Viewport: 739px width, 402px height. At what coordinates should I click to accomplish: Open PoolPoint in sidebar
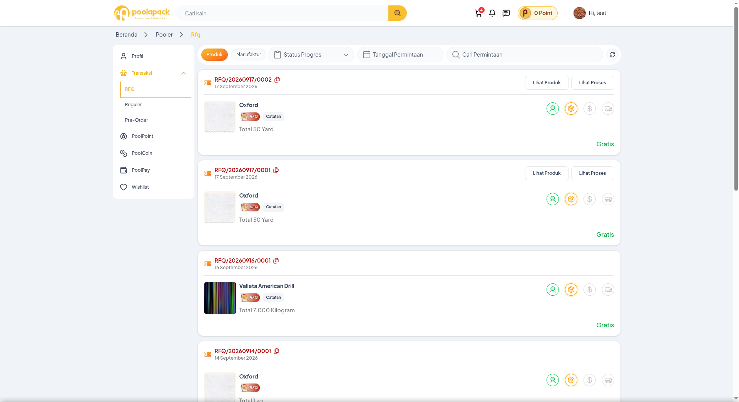pyautogui.click(x=153, y=136)
